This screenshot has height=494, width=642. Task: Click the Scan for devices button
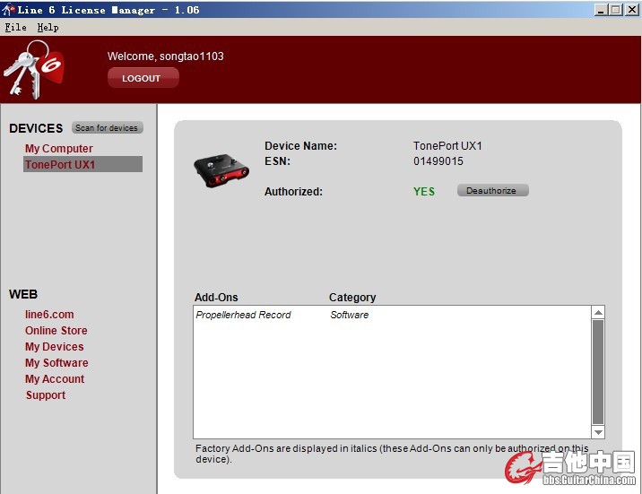point(107,128)
